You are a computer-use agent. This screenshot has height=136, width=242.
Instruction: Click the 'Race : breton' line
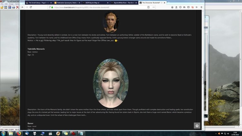(33, 52)
